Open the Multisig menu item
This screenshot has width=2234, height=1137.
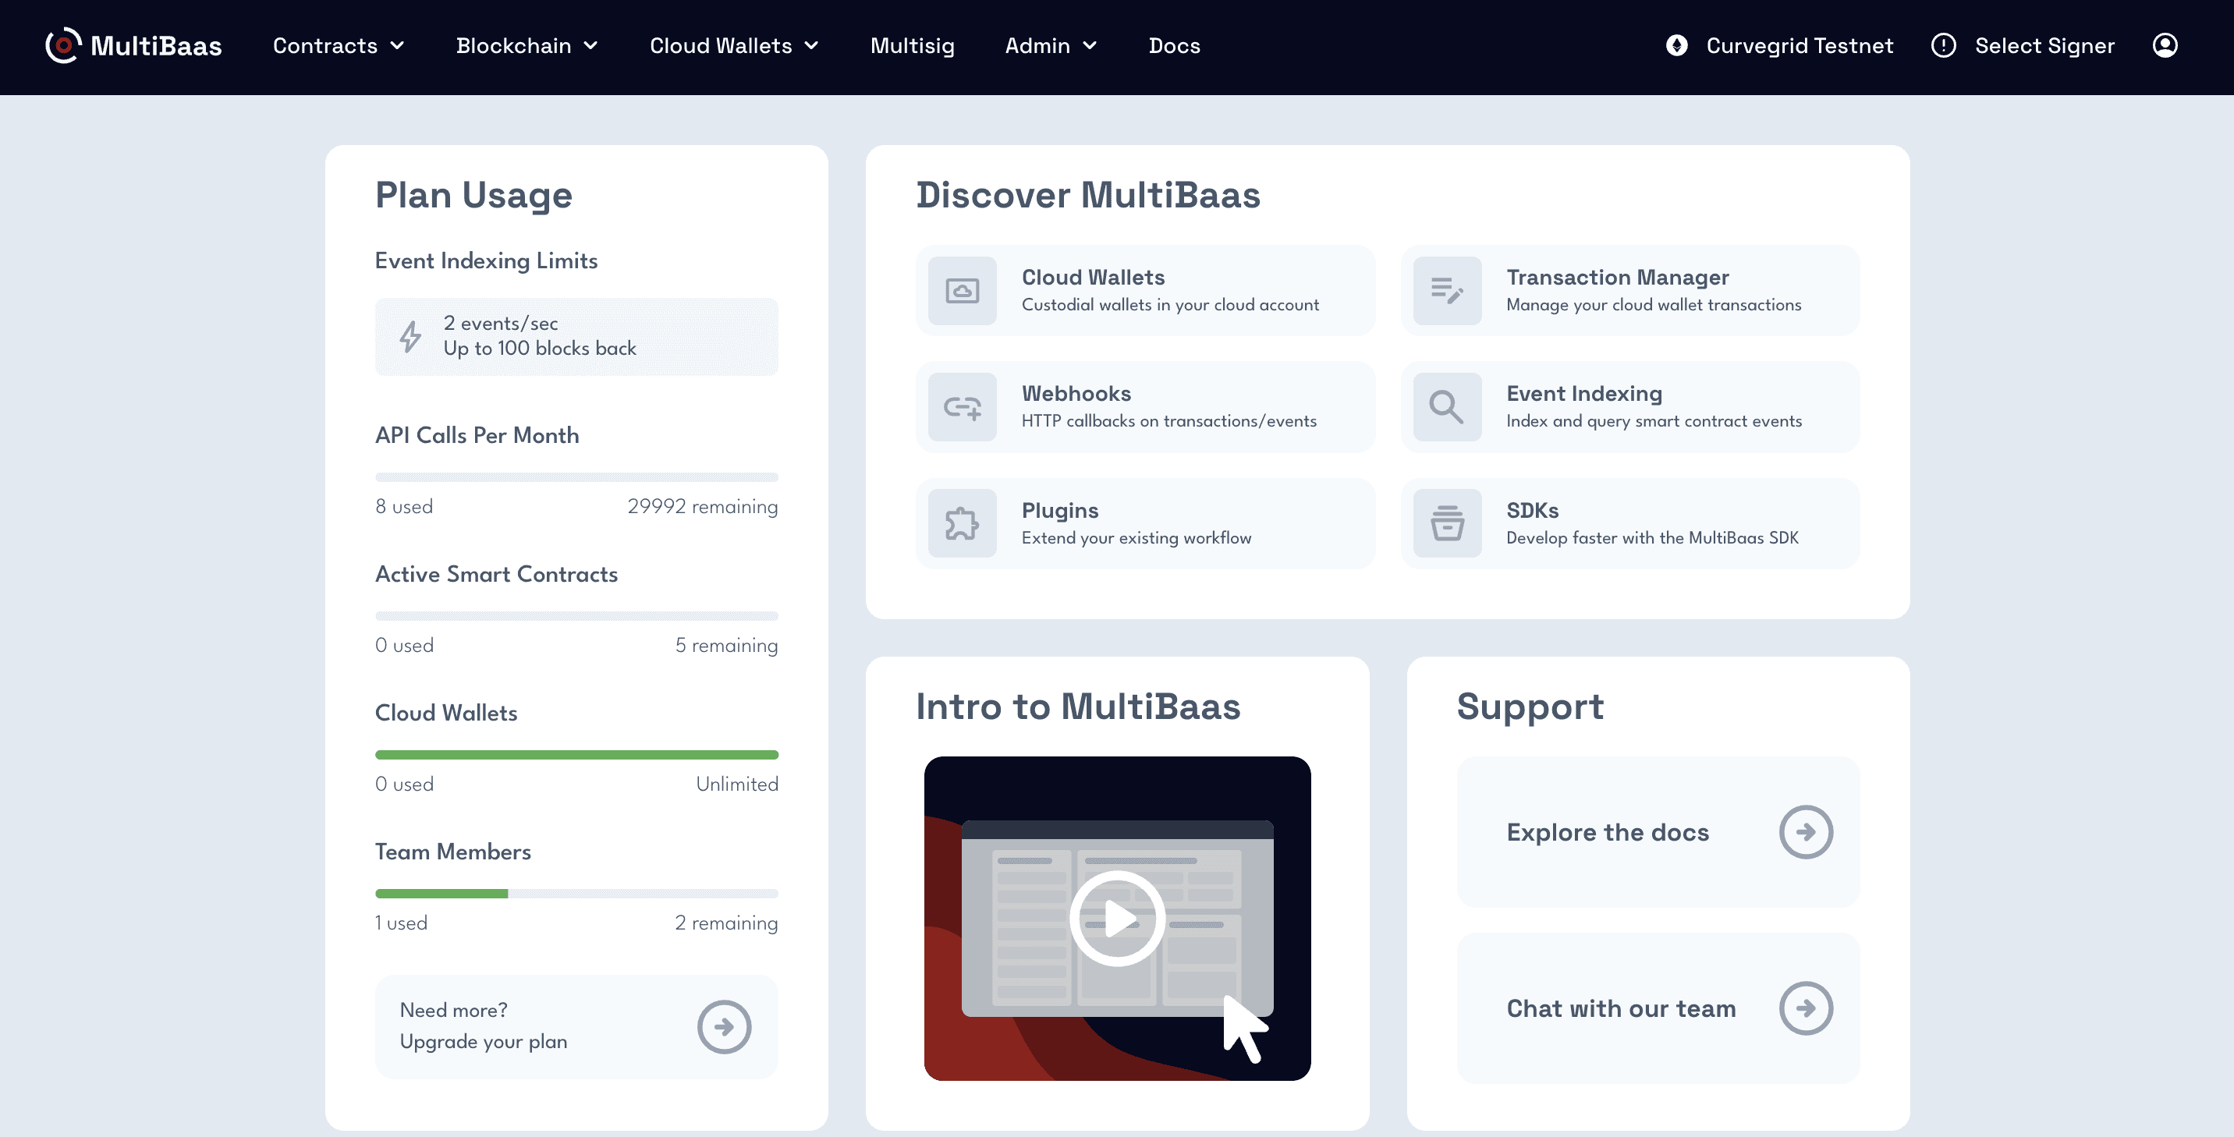click(912, 45)
